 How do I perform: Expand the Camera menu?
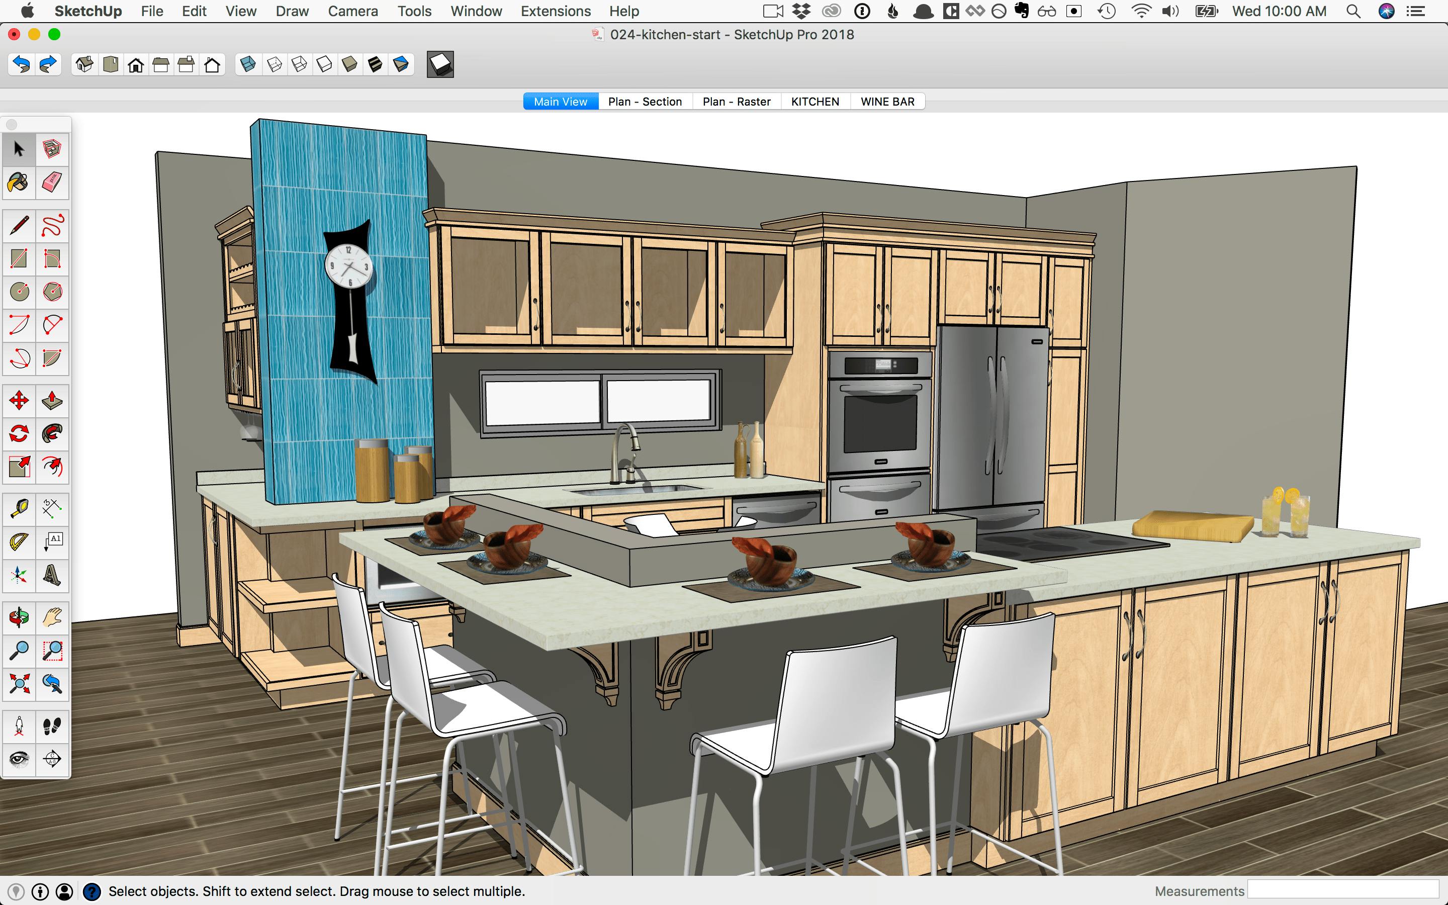click(x=351, y=12)
